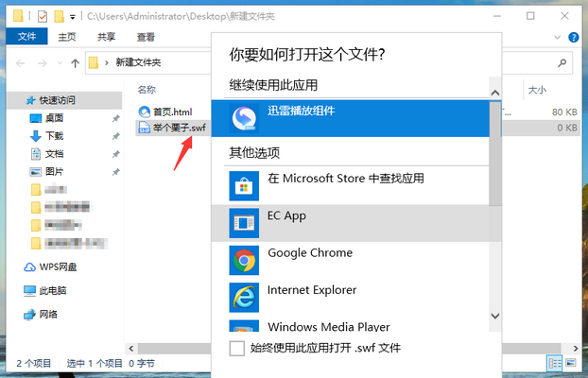Screen dimensions: 588x378
Task: Open the quick access toolbar customize dropdown
Action: click(74, 17)
